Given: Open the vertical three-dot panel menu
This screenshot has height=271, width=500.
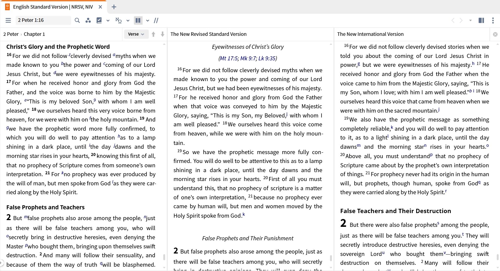Looking at the screenshot, I should (493, 20).
